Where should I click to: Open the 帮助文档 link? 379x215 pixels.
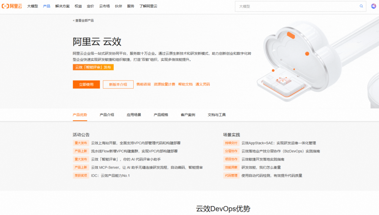point(185,84)
